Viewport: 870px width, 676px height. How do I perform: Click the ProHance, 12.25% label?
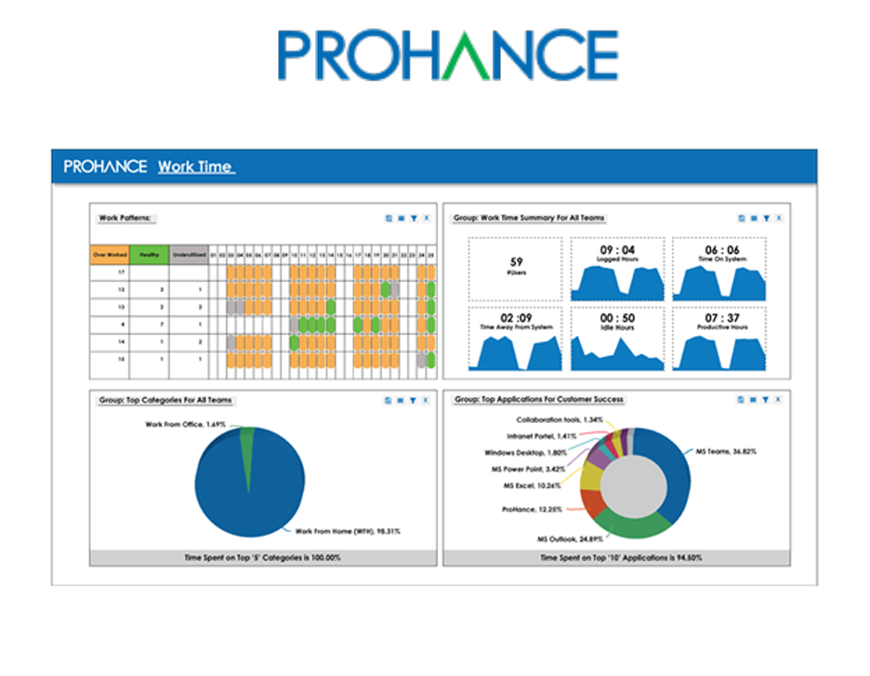click(x=532, y=510)
